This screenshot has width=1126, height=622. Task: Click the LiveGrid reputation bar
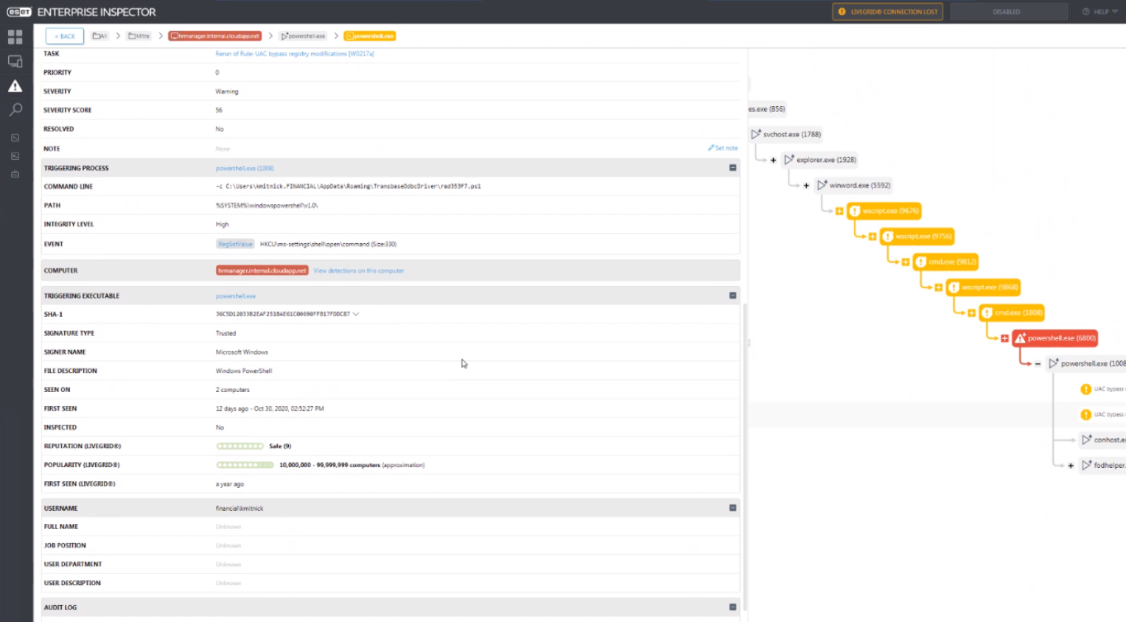(239, 446)
